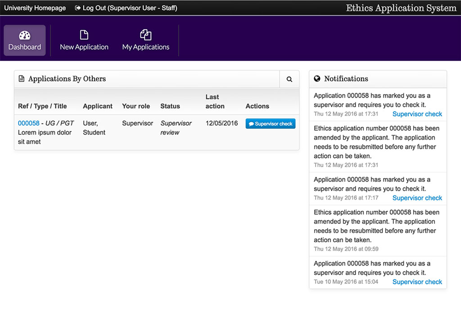Click the 'Thu 12 May 2016 at 17:17' timestamp
The height and width of the screenshot is (309, 461).
(x=346, y=198)
